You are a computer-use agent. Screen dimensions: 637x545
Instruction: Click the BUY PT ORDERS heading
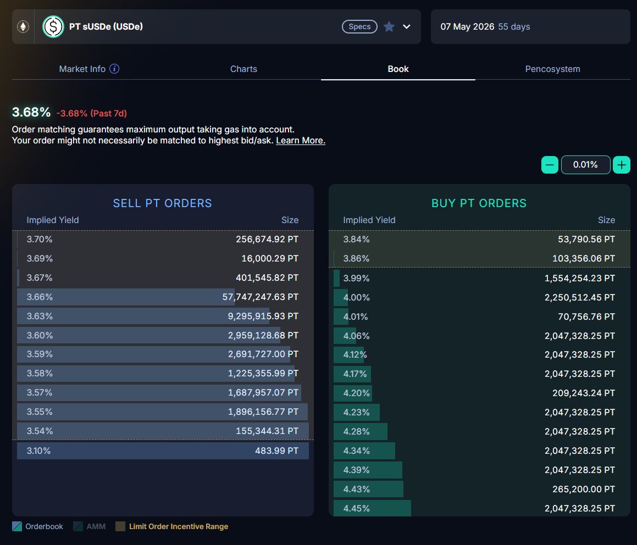[479, 203]
